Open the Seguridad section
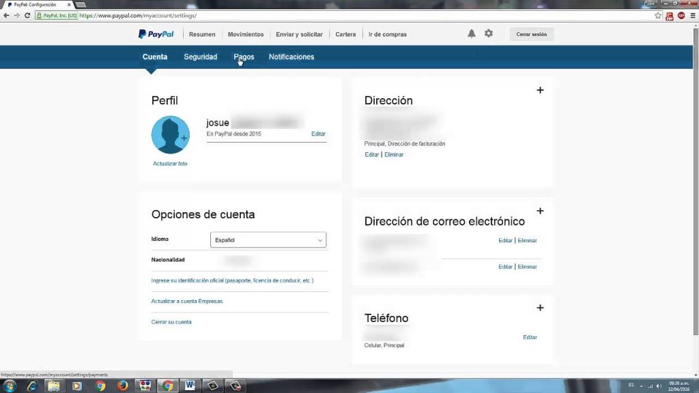The width and height of the screenshot is (699, 393). 200,57
